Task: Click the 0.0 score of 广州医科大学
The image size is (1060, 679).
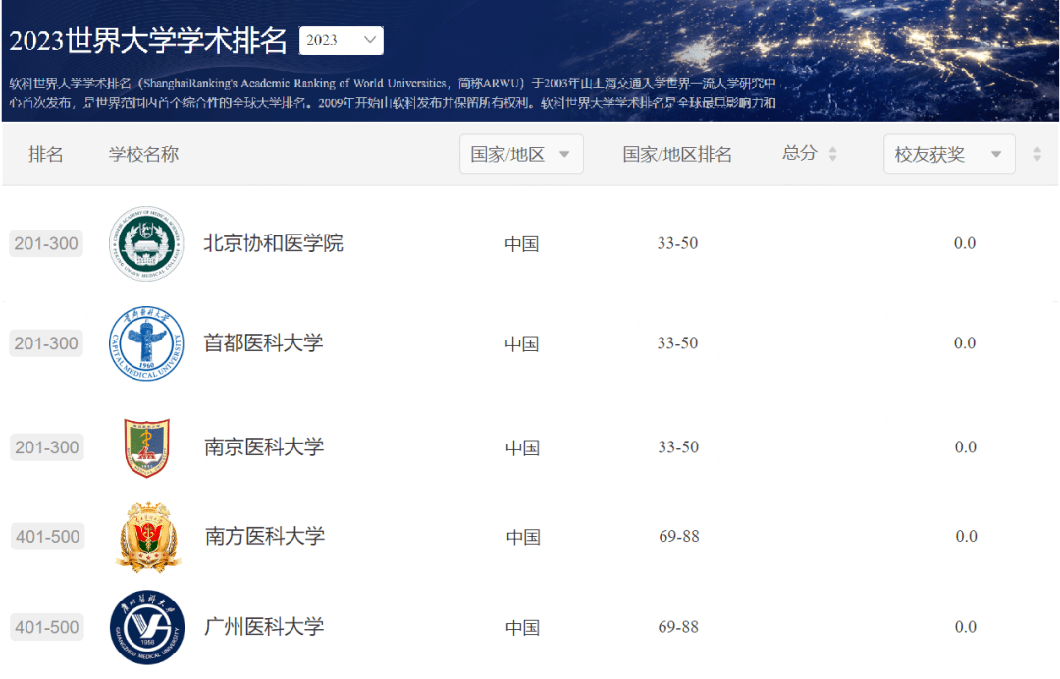Action: pos(966,627)
